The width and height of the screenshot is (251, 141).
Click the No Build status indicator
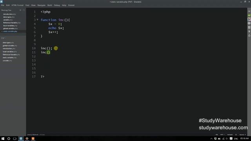[230, 135]
